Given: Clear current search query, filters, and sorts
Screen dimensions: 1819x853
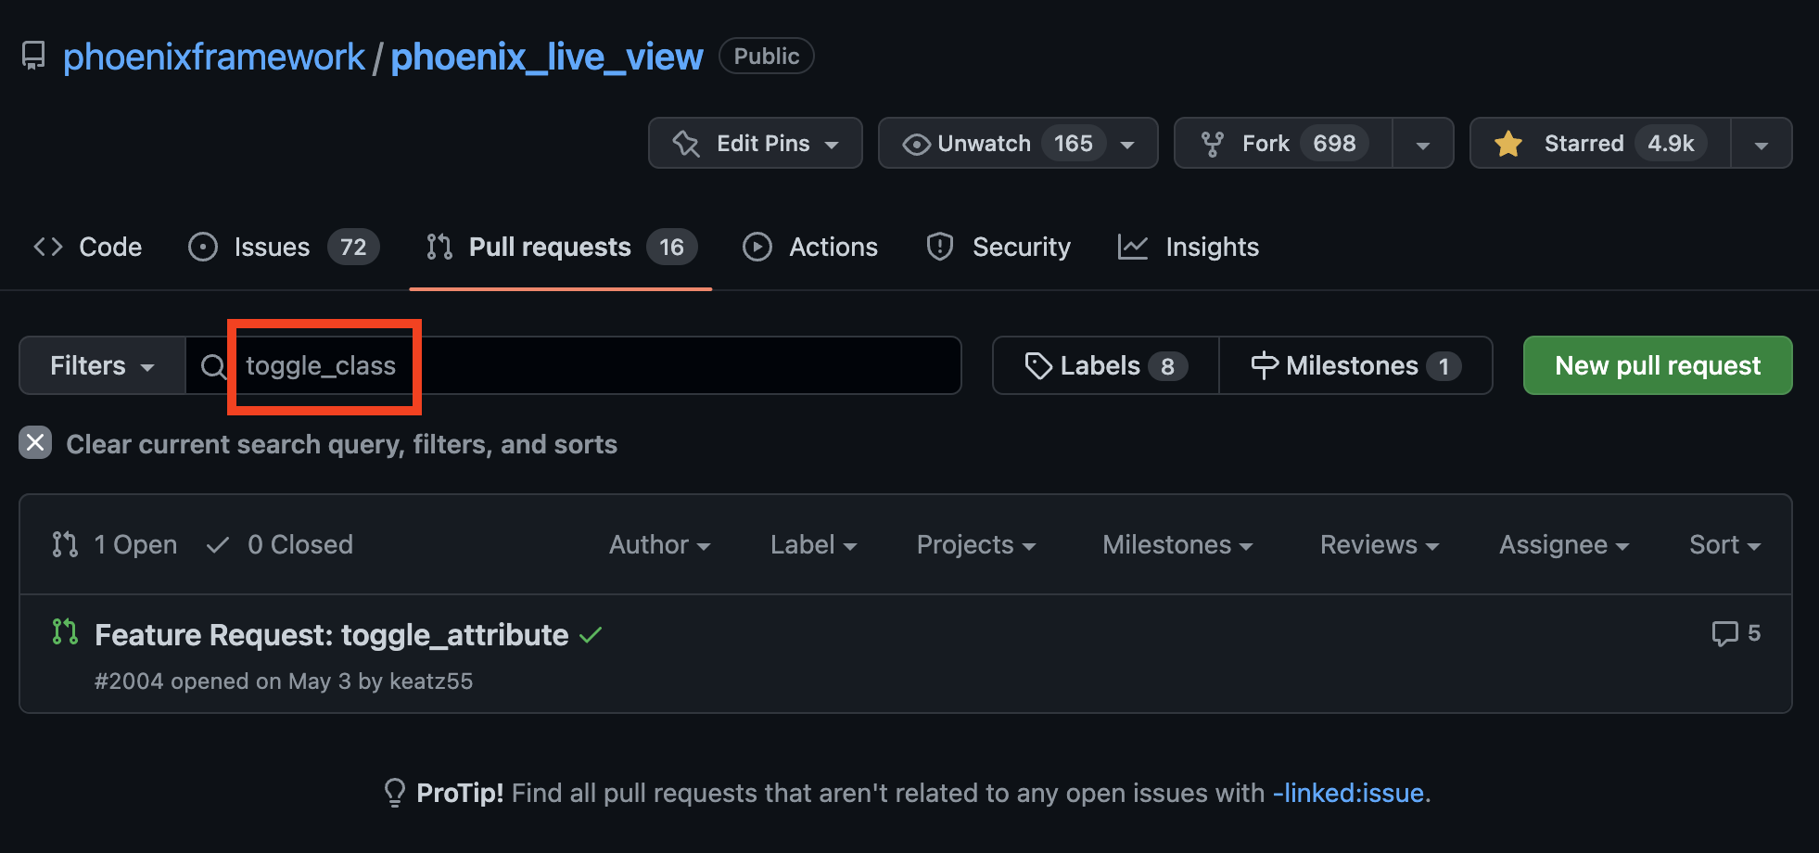Looking at the screenshot, I should click(318, 444).
